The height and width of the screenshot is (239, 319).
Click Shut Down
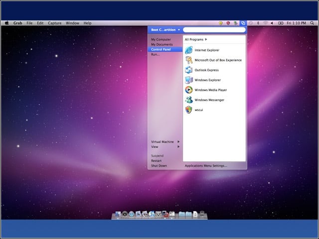(x=159, y=166)
